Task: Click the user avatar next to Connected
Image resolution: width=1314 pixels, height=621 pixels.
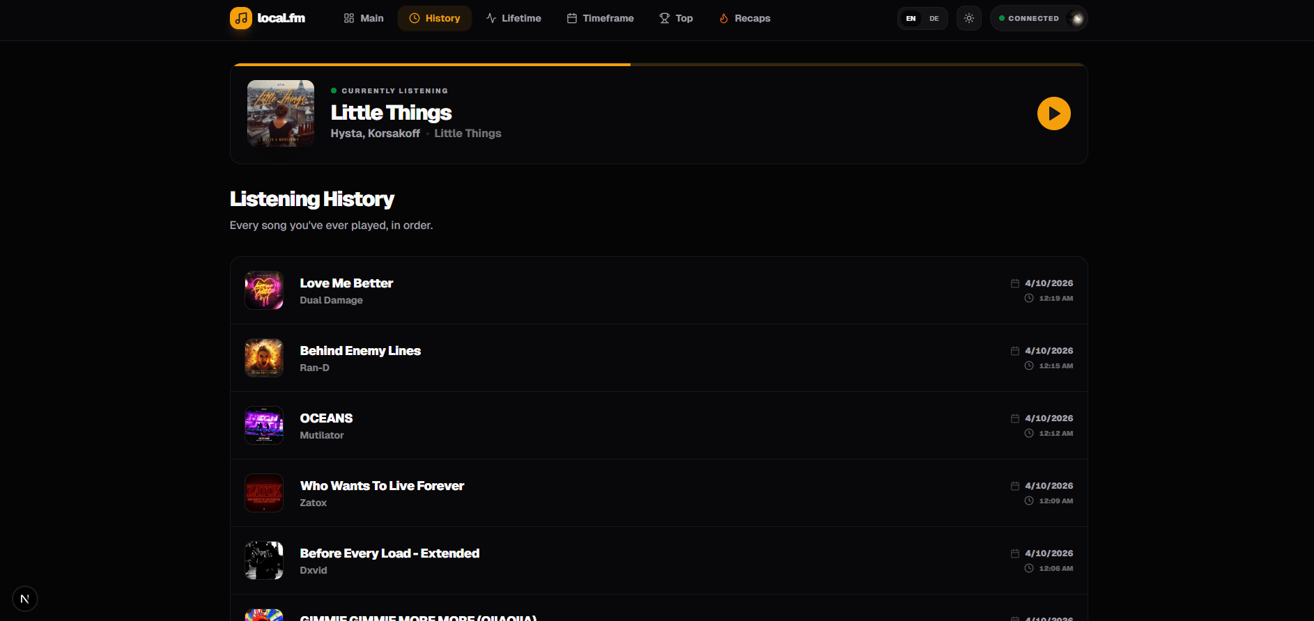Action: click(x=1076, y=18)
